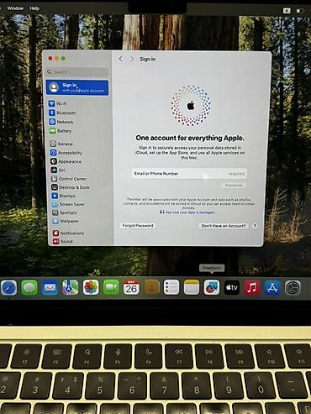Zoom the settings window with green button

pos(63,58)
